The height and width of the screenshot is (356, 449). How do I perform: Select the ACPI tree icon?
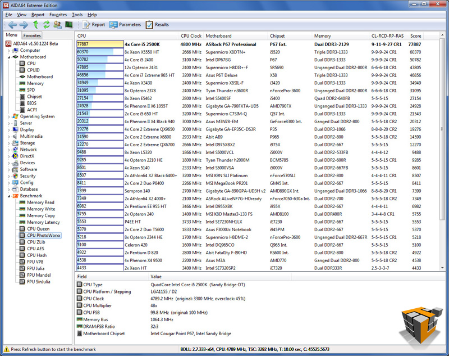tap(22, 110)
